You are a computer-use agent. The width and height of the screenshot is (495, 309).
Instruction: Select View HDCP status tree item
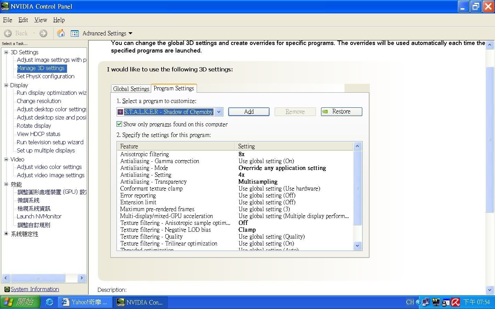pos(38,134)
